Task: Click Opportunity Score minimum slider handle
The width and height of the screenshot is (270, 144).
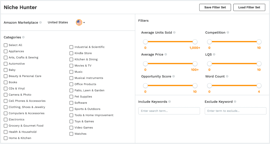Action: point(145,86)
